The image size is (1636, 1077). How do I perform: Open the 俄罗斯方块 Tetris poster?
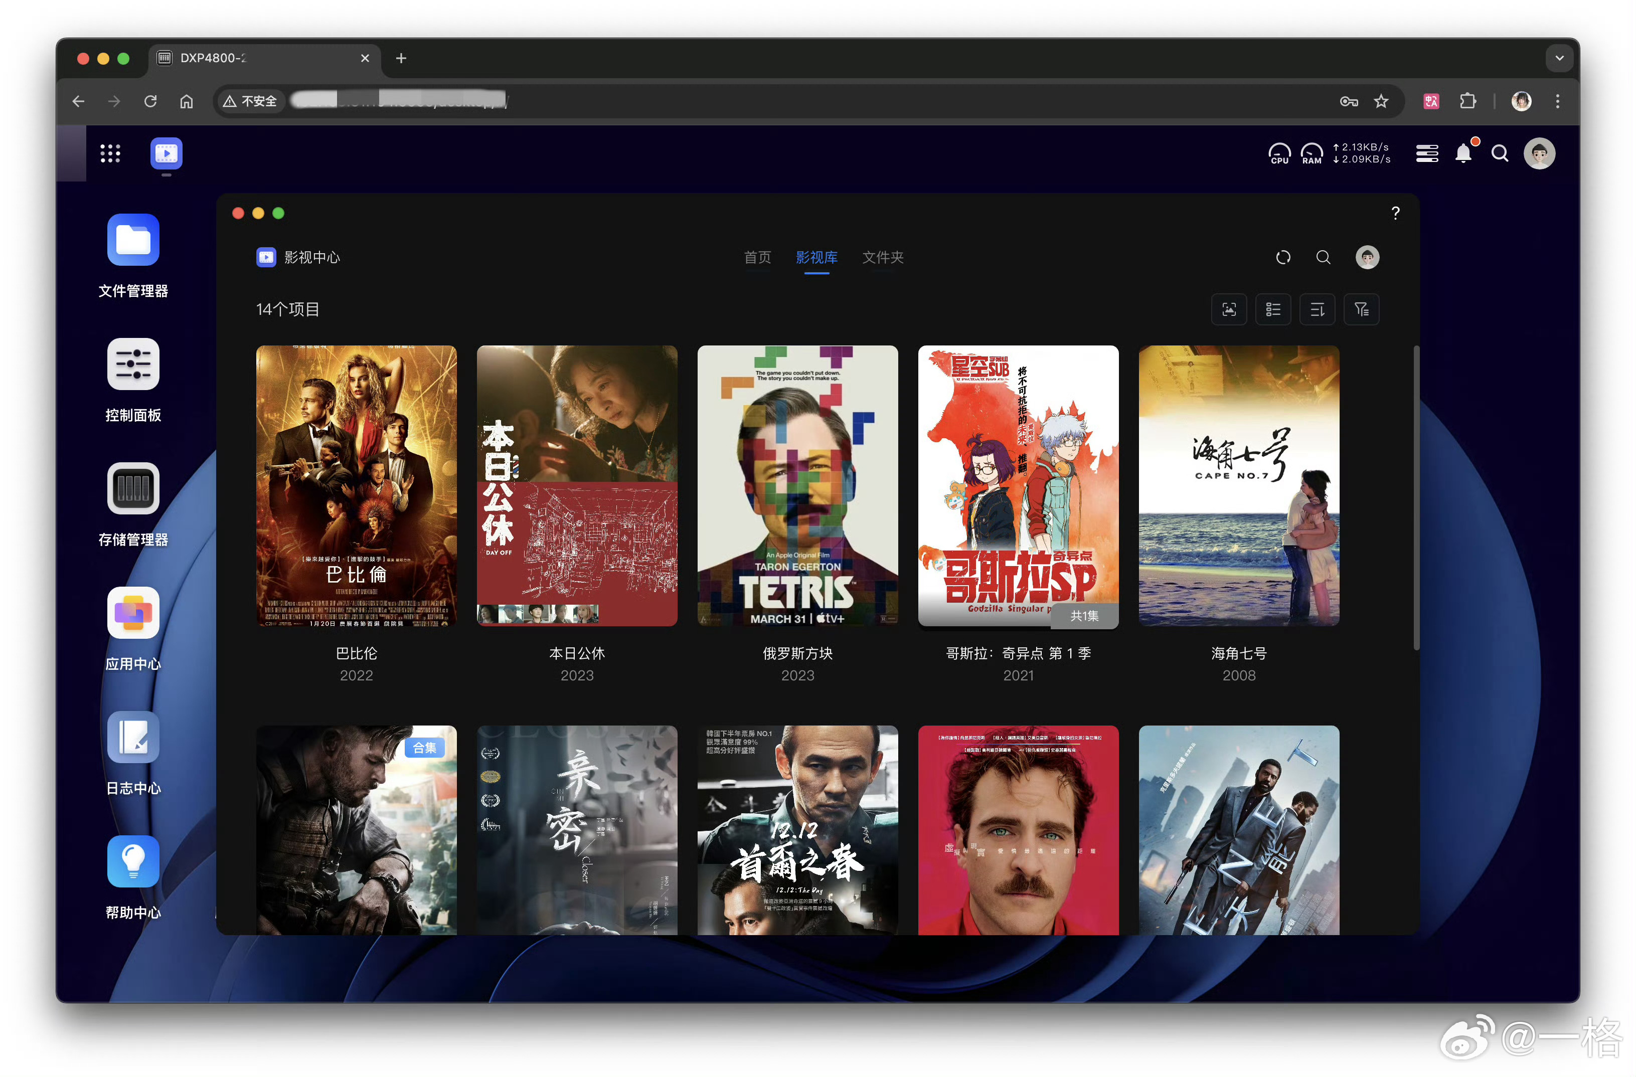pos(797,486)
